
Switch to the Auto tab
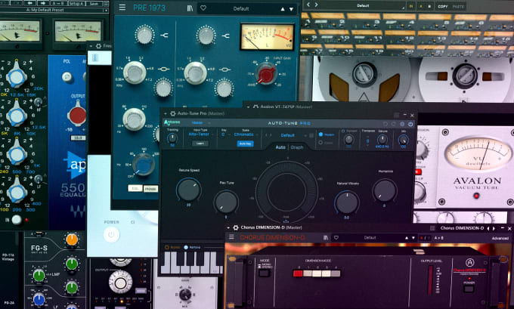280,147
